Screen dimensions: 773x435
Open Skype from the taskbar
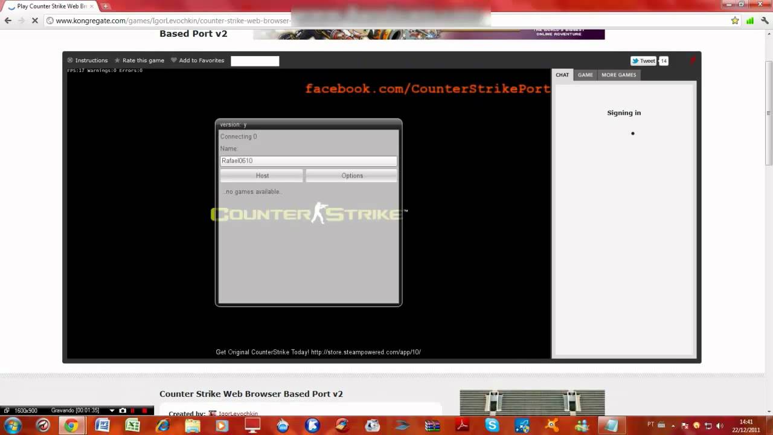(492, 425)
